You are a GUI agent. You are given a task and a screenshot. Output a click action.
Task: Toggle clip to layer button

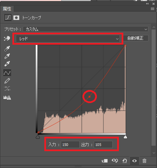(104, 161)
